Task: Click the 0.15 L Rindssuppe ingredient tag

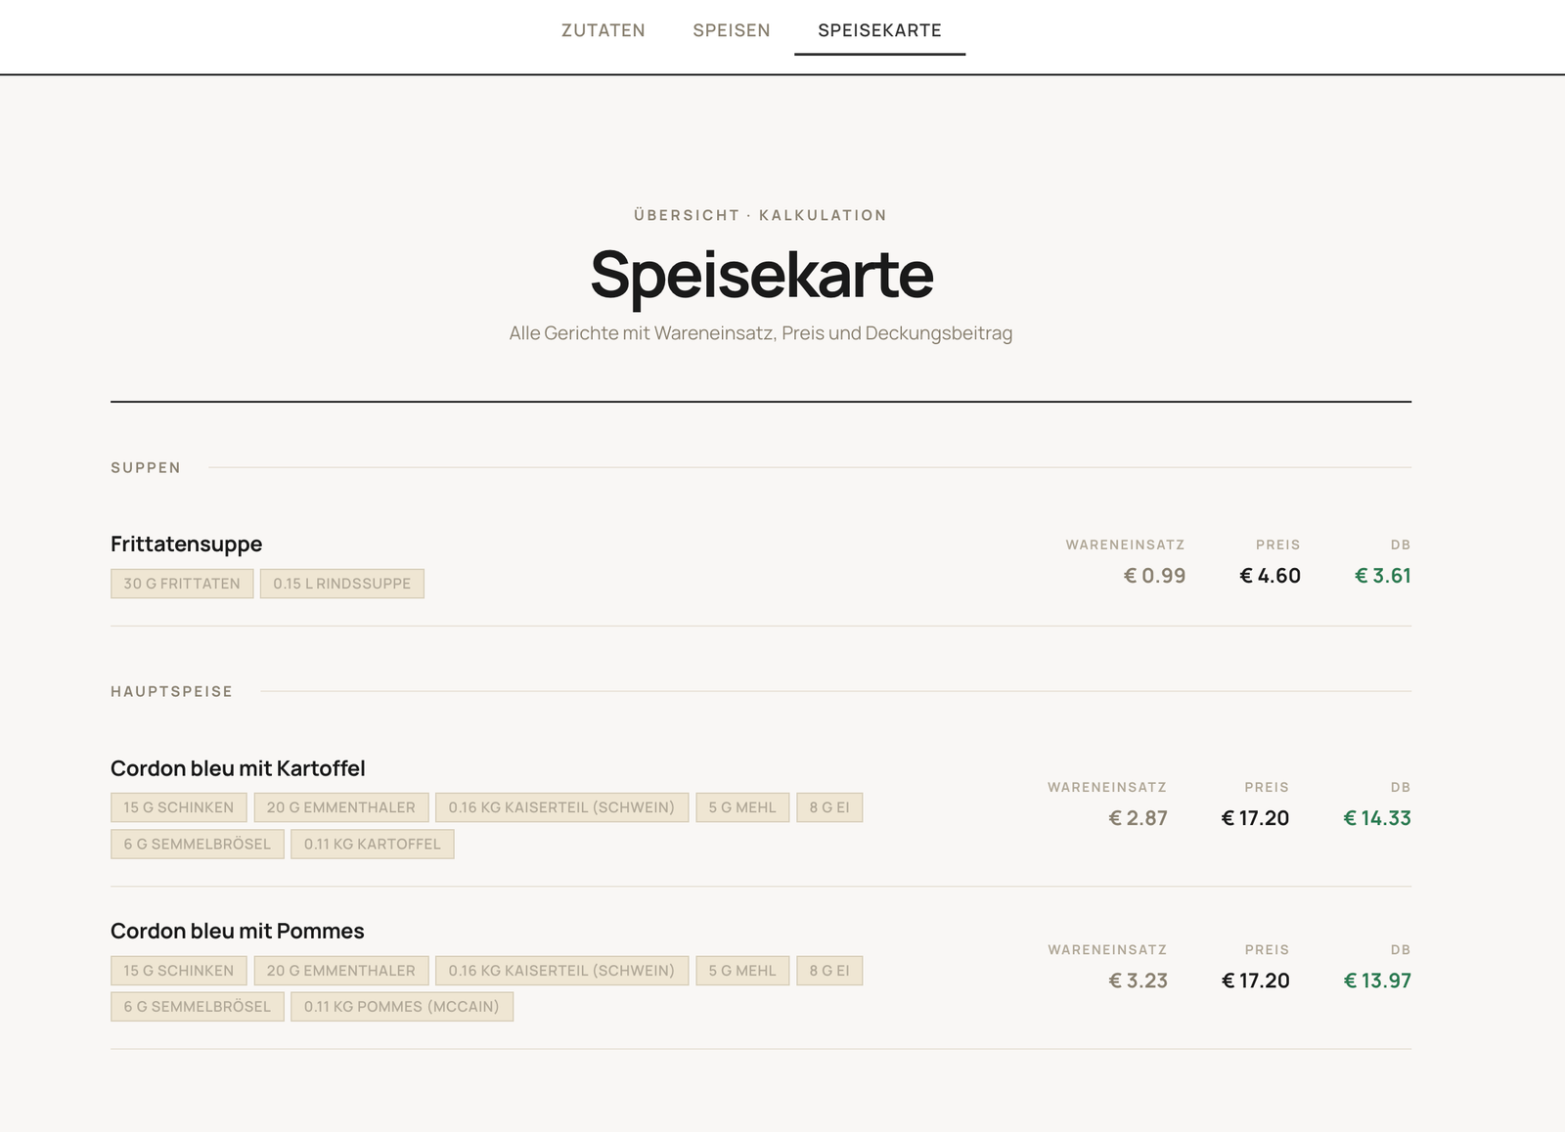Action: [342, 584]
